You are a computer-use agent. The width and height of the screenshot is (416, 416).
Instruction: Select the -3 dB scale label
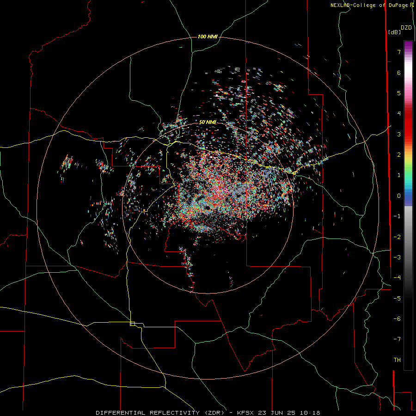(397, 257)
